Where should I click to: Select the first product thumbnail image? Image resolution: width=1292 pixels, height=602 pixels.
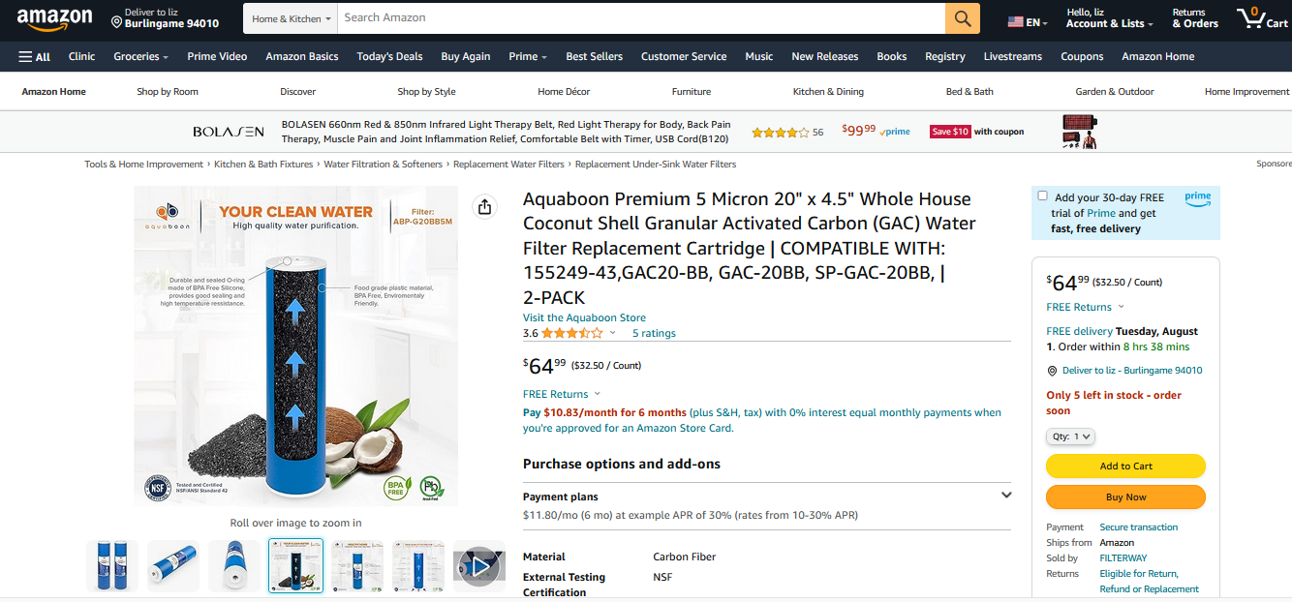(112, 566)
